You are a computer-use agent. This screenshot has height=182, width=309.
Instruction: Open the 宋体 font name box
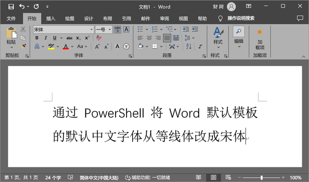tap(64, 30)
